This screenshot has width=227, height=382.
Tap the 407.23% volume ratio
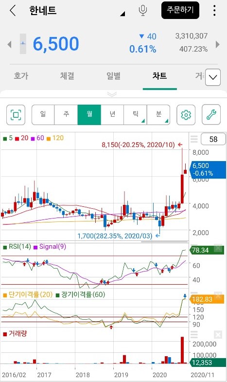pos(193,49)
